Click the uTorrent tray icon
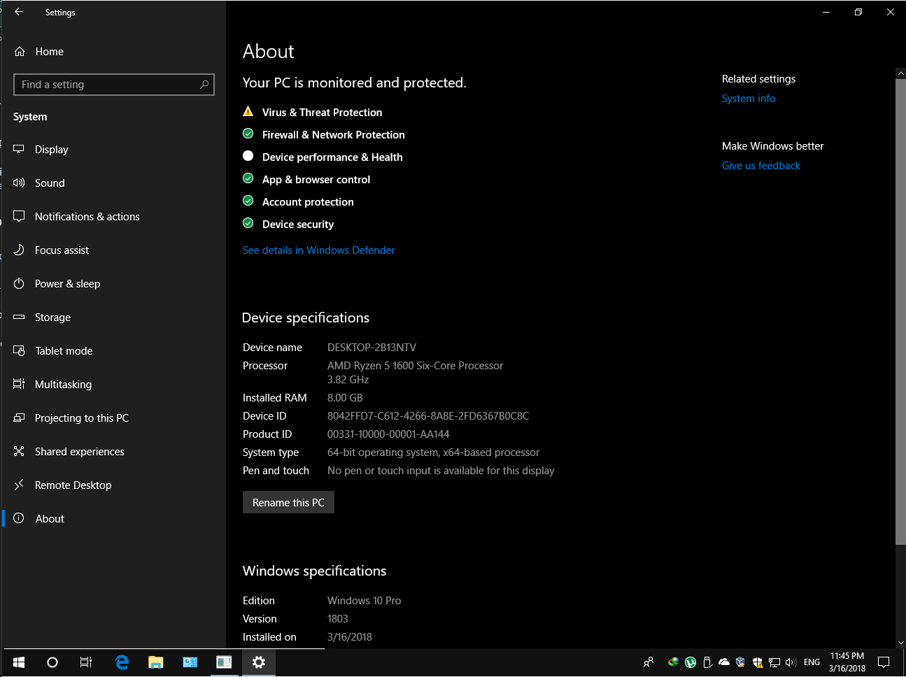Viewport: 906px width, 677px height. click(x=691, y=662)
